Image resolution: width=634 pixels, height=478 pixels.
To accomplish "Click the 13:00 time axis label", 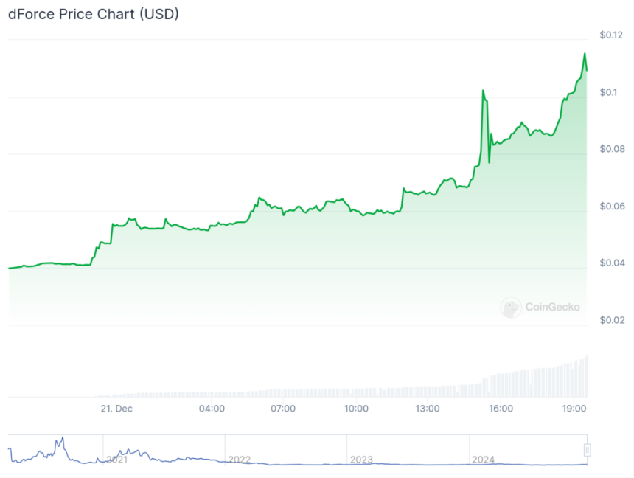I will 428,408.
